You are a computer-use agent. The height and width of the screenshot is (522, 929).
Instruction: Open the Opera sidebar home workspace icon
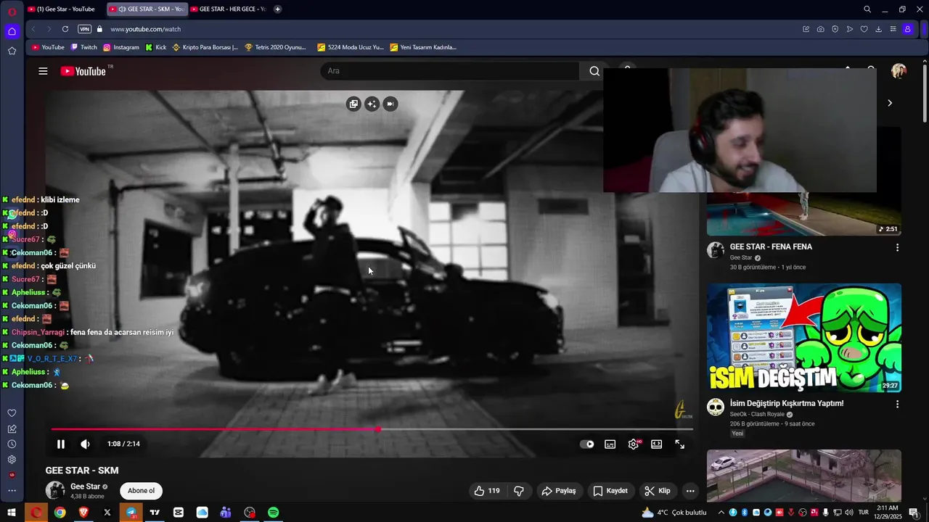coord(12,31)
